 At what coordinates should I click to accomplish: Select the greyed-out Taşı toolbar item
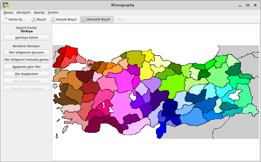coord(120,19)
